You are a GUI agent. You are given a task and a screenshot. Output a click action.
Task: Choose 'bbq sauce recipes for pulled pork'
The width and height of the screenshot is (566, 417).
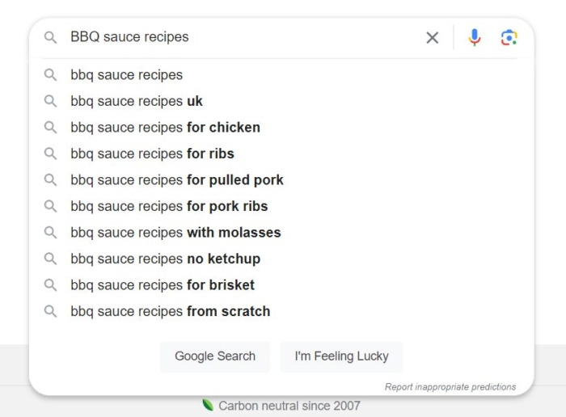pos(281,180)
